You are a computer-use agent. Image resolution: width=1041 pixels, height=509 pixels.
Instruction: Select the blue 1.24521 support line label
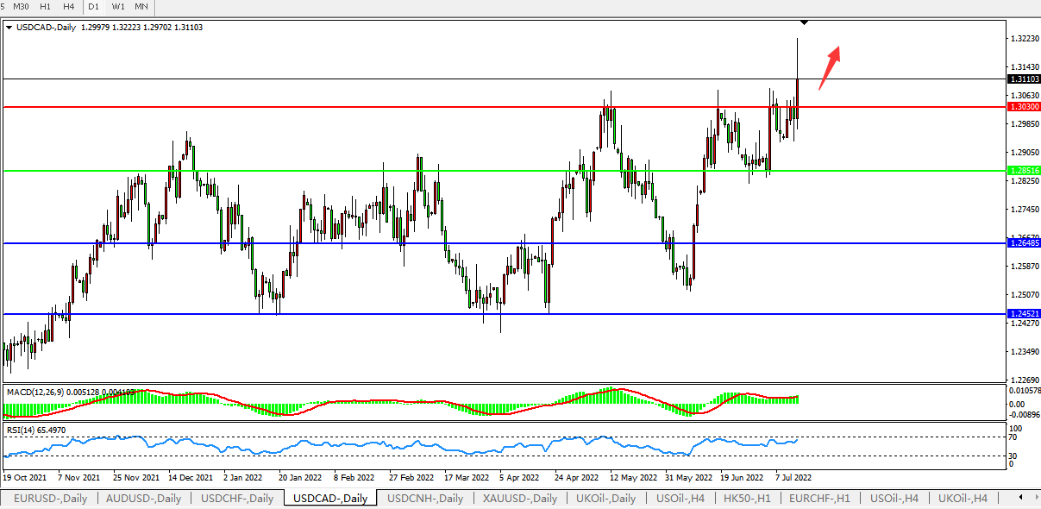[x=1022, y=314]
